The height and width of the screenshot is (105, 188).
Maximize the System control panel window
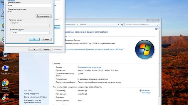(x=153, y=21)
